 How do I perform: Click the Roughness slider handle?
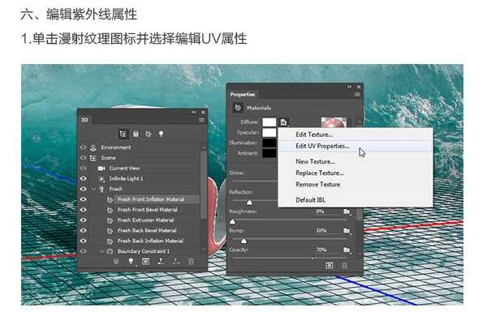[232, 222]
